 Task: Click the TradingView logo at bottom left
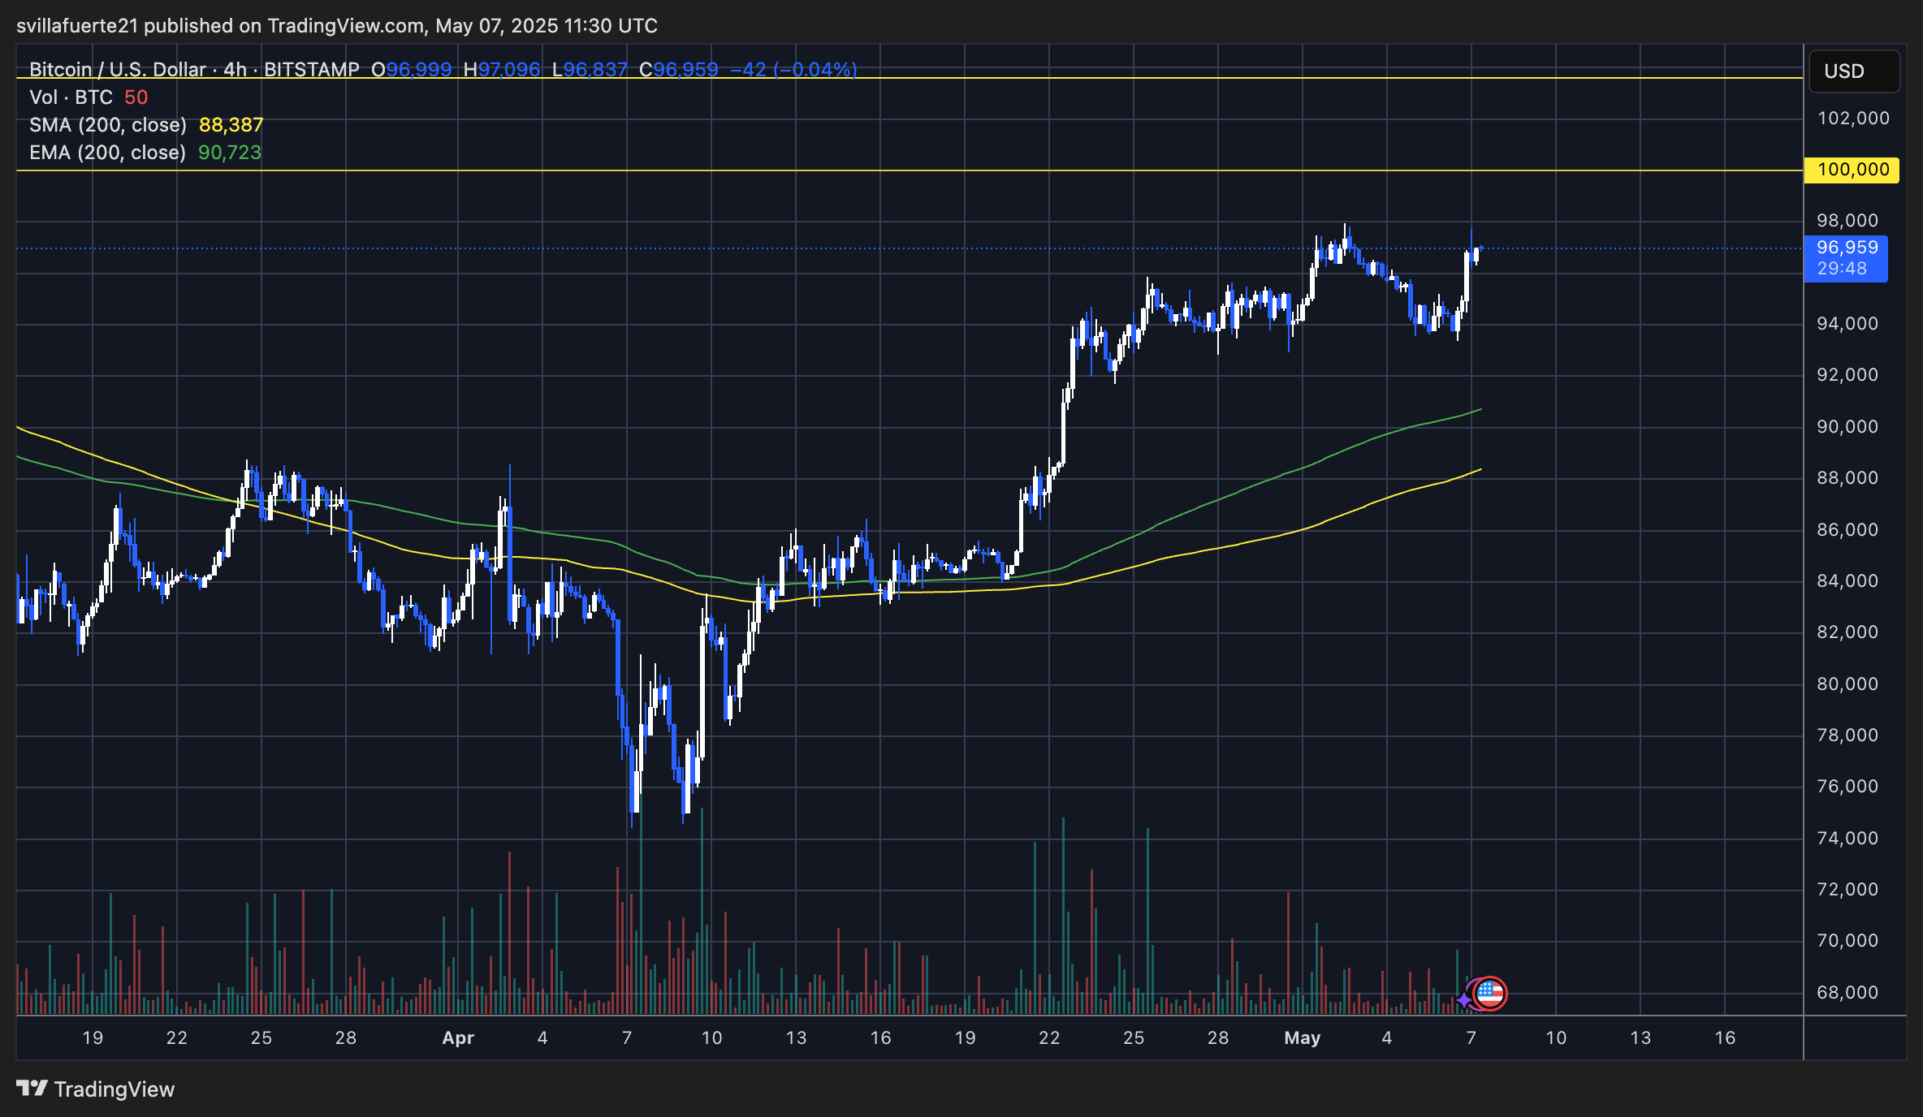[96, 1089]
